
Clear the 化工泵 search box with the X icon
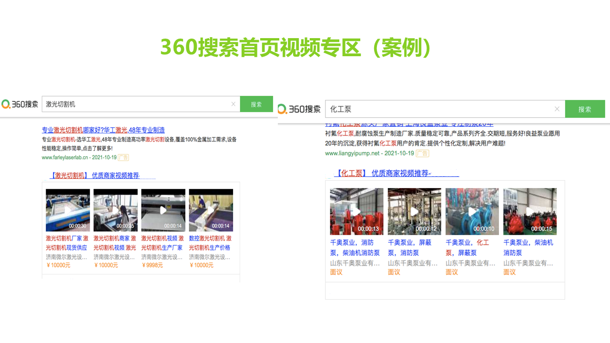pos(557,109)
